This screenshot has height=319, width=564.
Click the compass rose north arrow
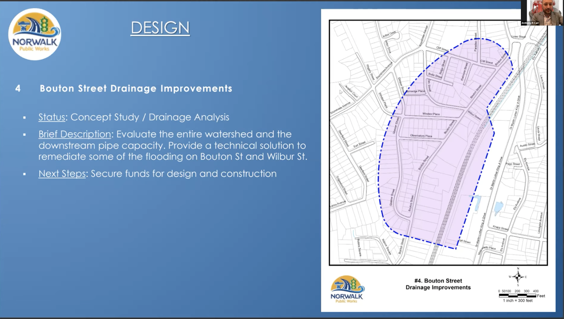point(518,277)
